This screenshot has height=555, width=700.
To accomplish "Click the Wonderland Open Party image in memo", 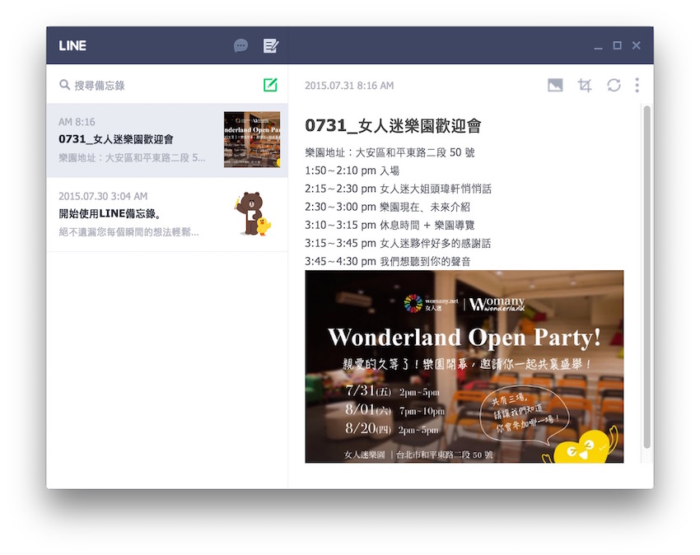I will click(x=464, y=366).
